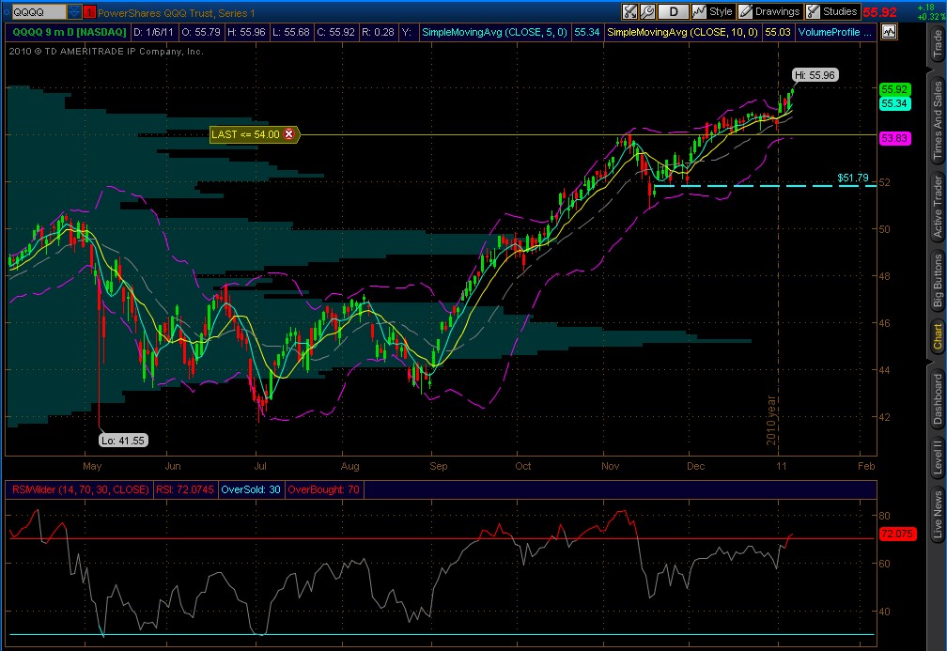
Task: Click the Feb label on time axis
Action: tap(866, 466)
